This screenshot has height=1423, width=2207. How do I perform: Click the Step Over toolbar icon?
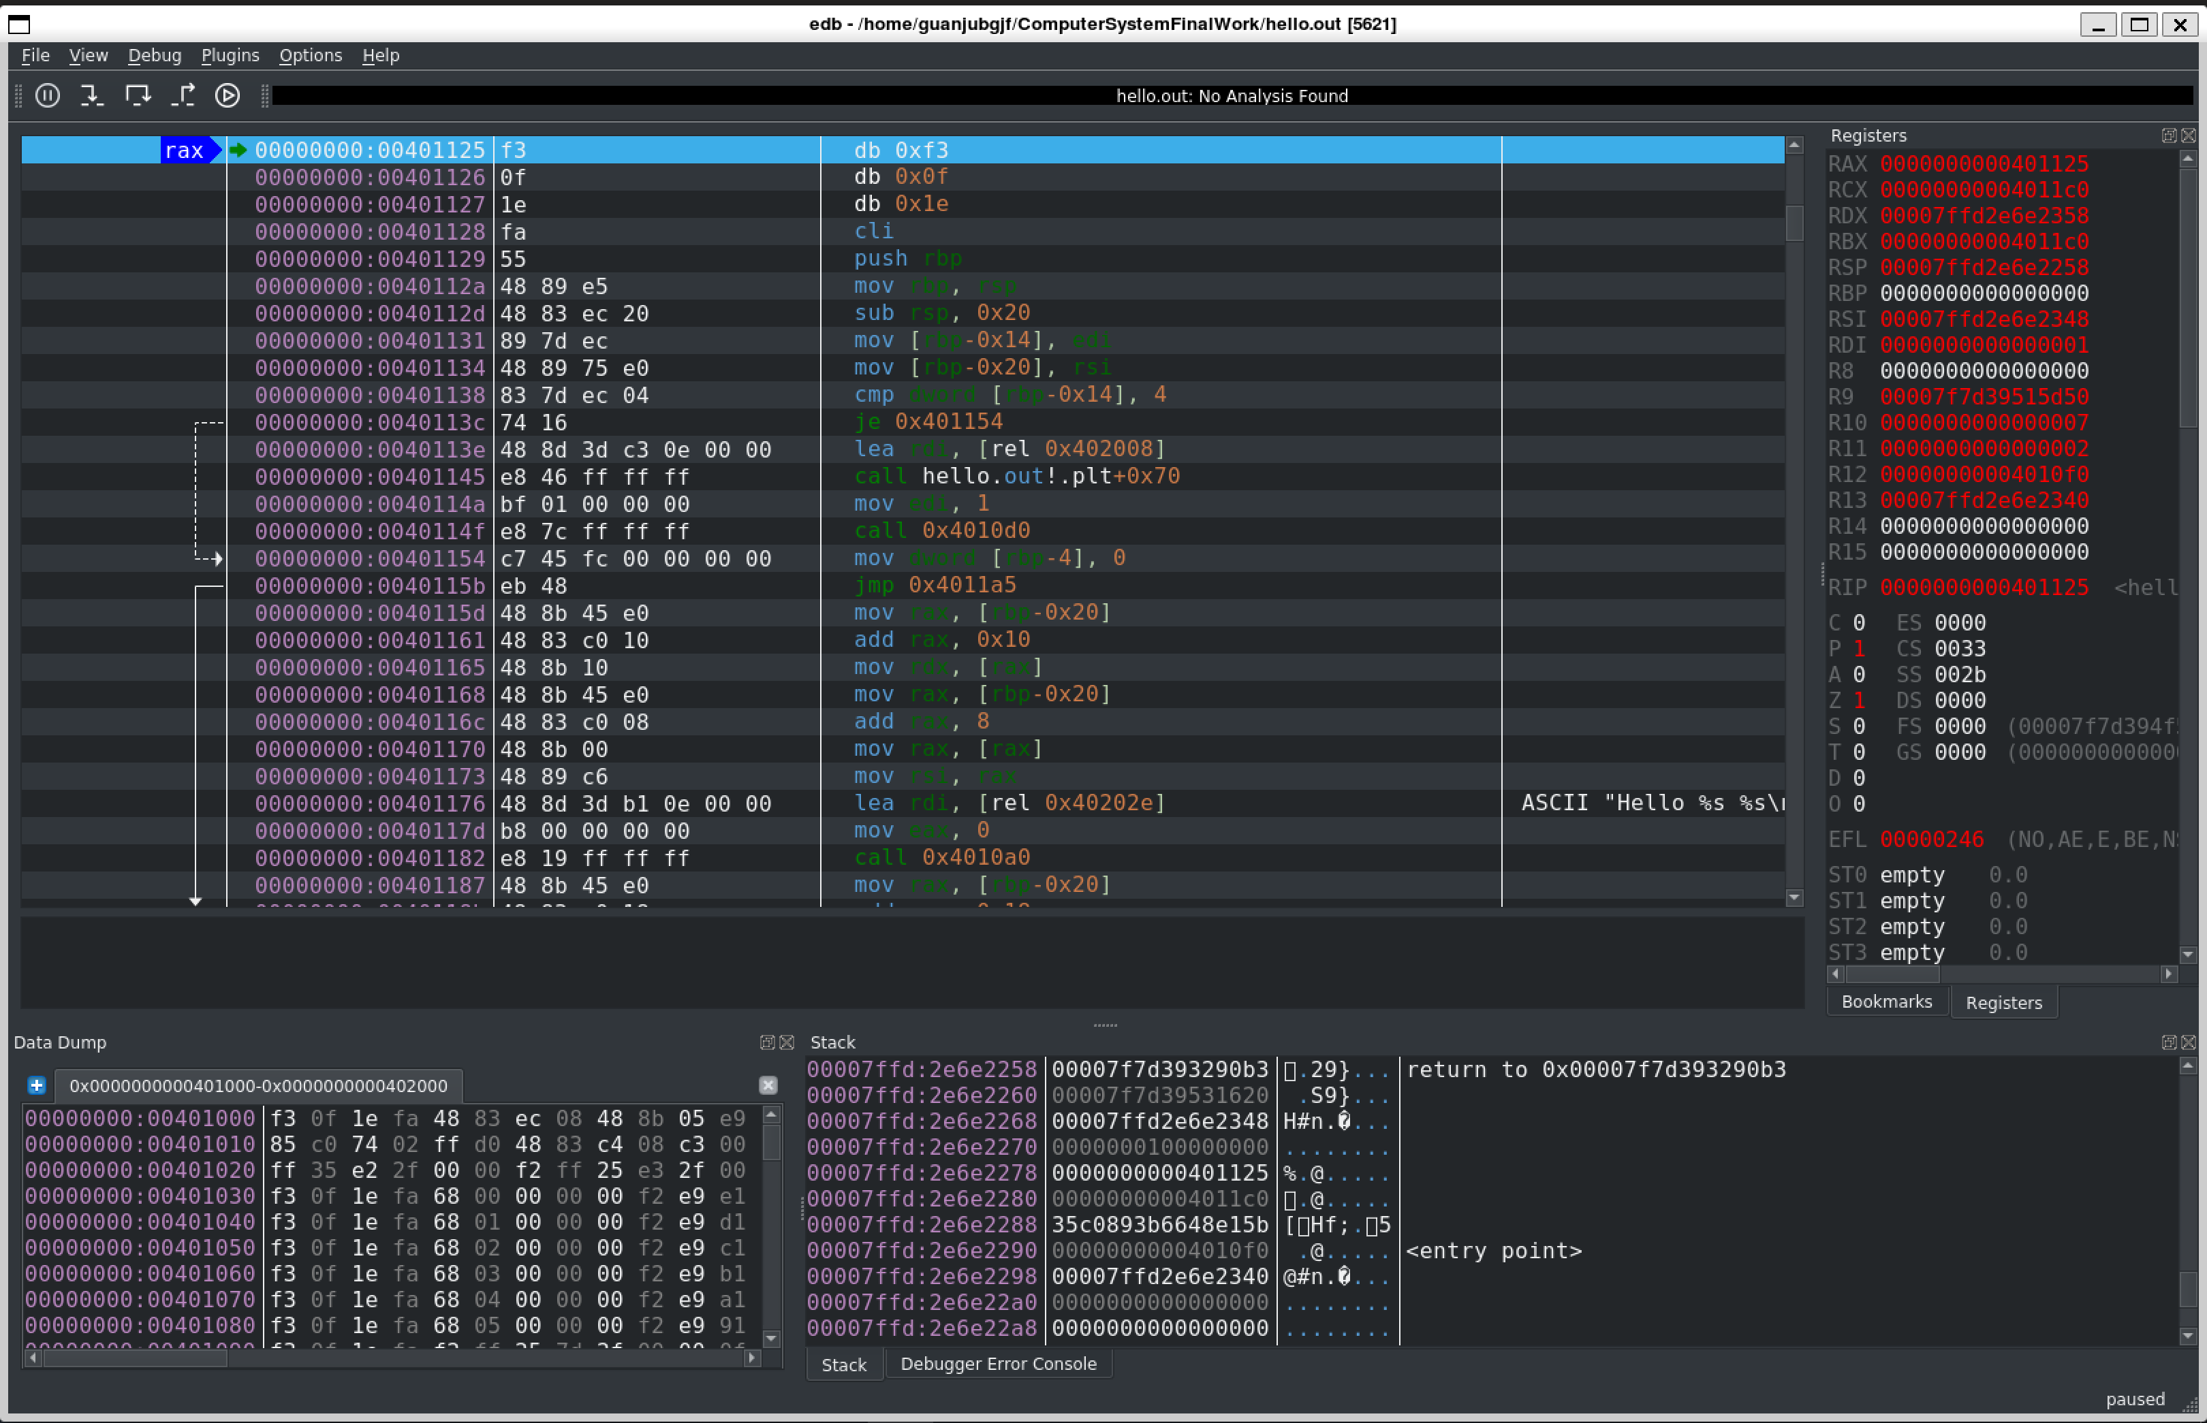click(138, 95)
